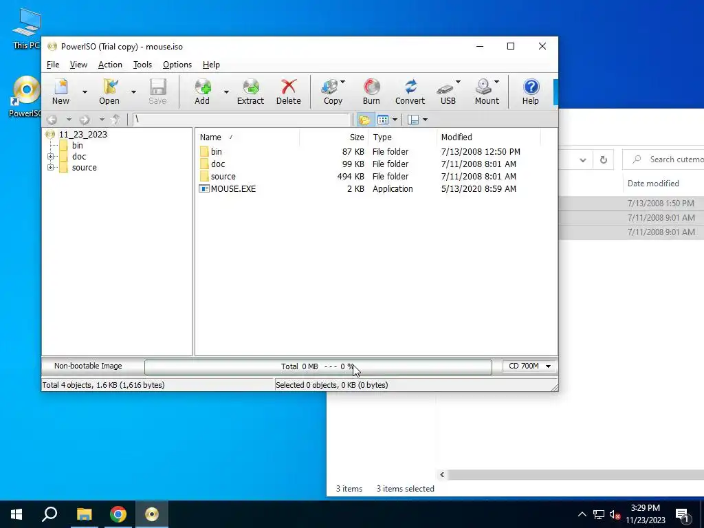Viewport: 704px width, 528px height.
Task: Click the Up one level icon
Action: pos(115,120)
